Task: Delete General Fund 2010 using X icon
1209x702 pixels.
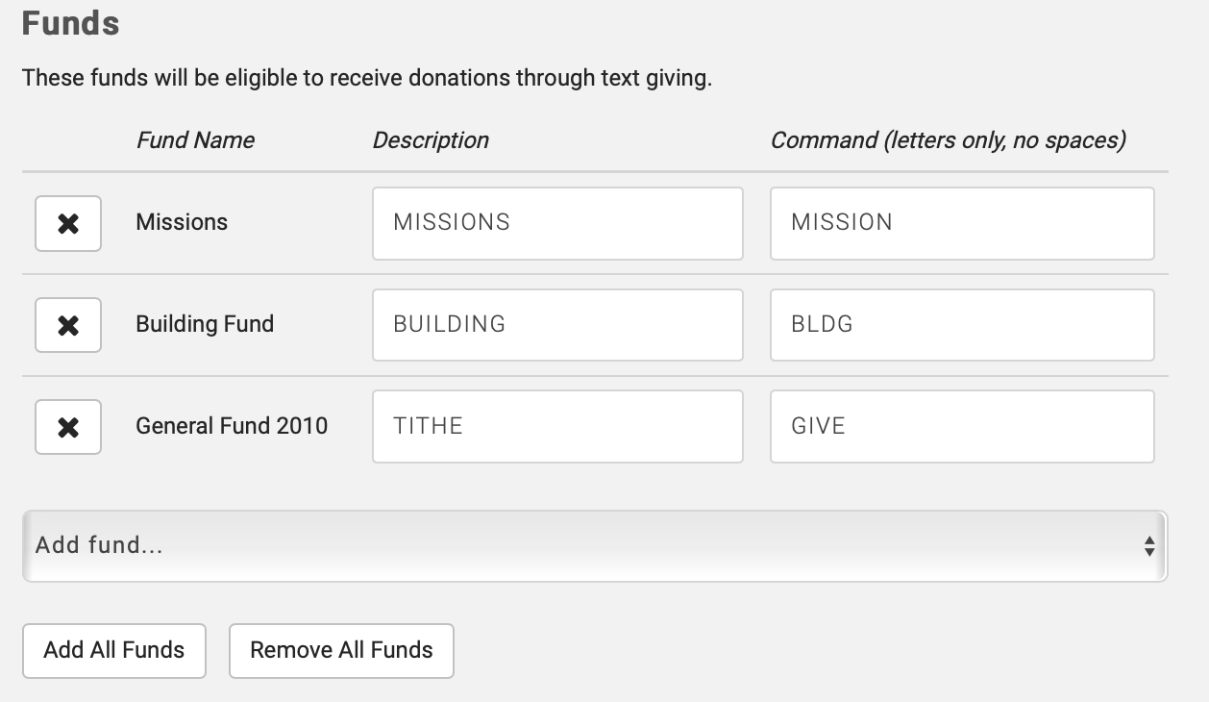Action: [x=68, y=426]
